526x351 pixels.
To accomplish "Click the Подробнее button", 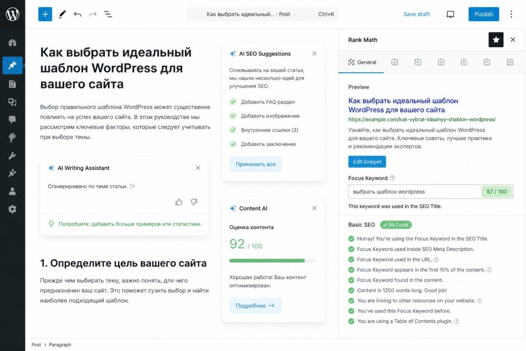I will point(255,306).
